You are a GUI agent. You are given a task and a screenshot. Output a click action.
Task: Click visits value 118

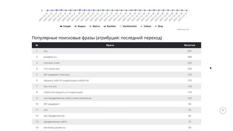[x=189, y=92]
